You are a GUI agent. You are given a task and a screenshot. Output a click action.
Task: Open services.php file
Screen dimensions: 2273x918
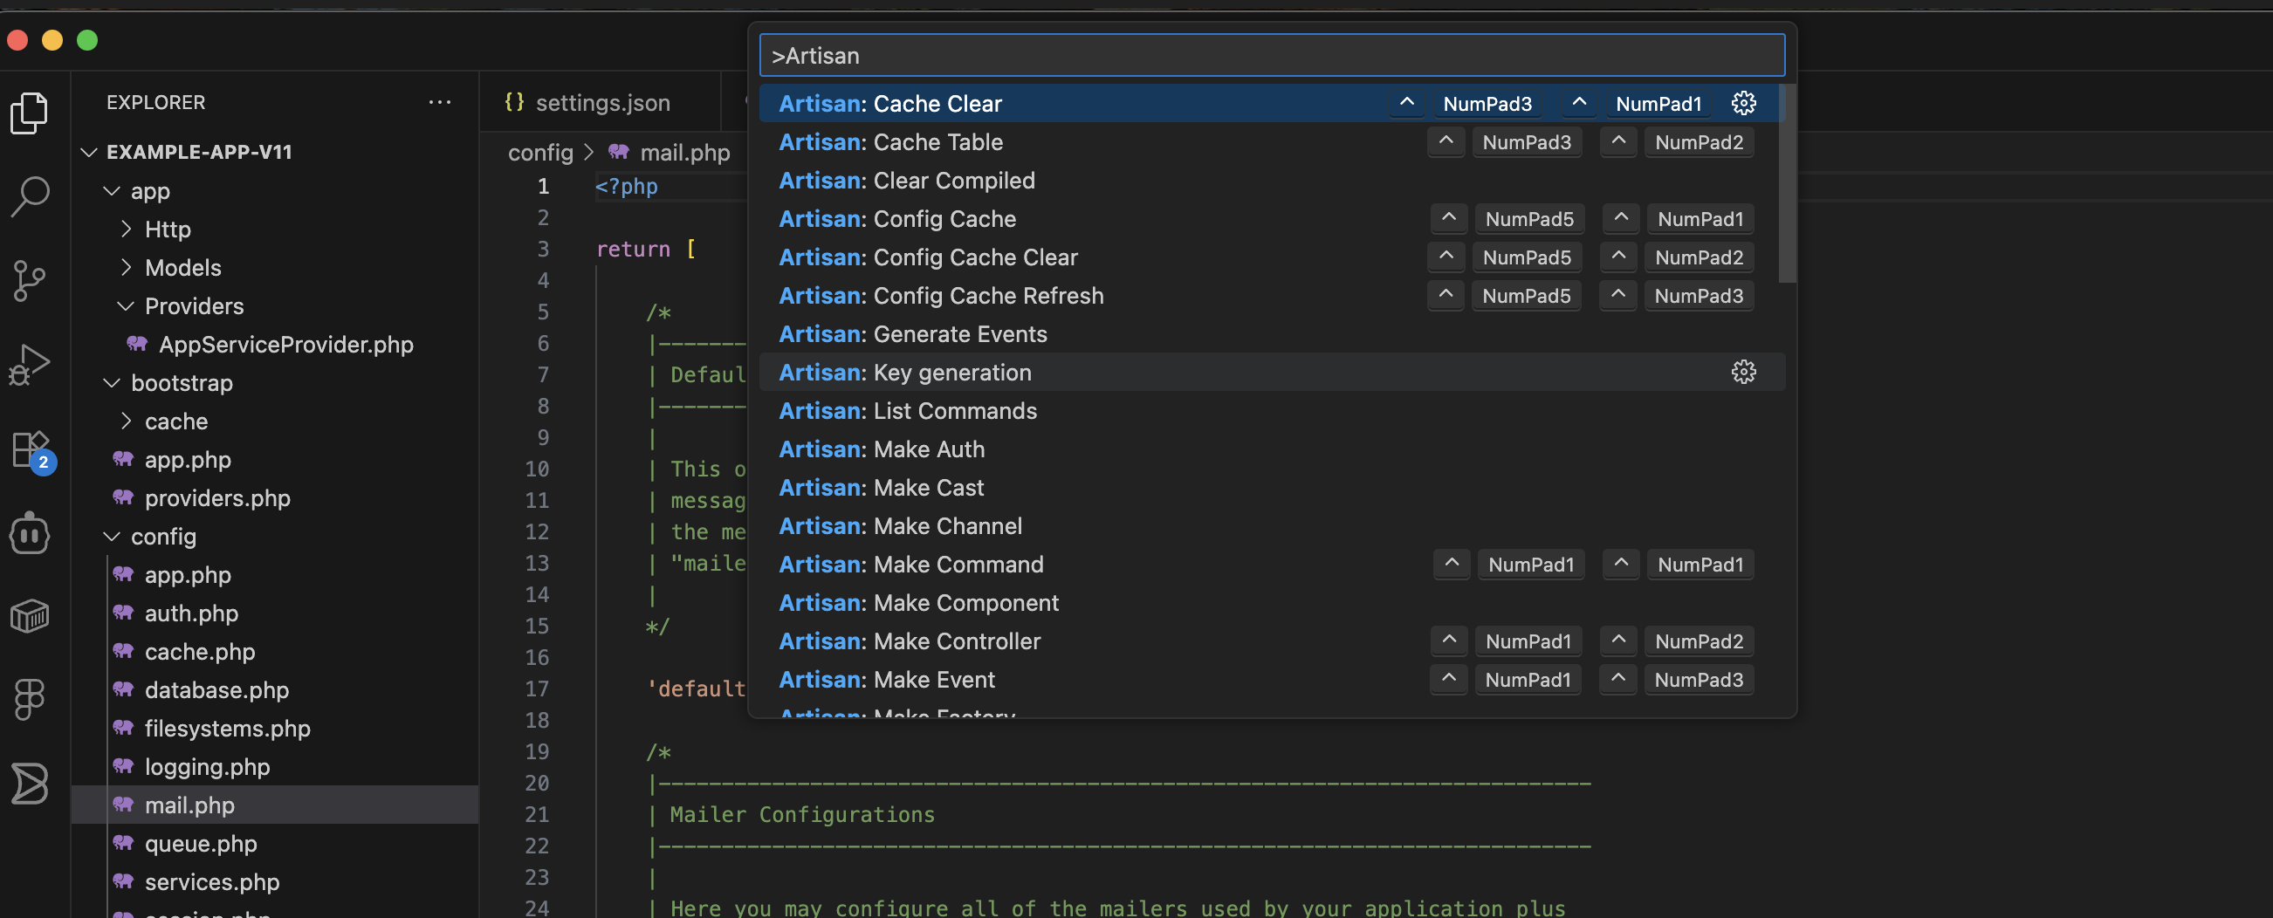pos(274,881)
